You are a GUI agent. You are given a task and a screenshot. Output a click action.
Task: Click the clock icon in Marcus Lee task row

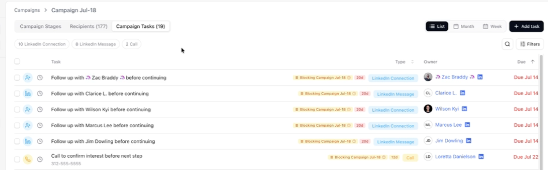tap(40, 126)
